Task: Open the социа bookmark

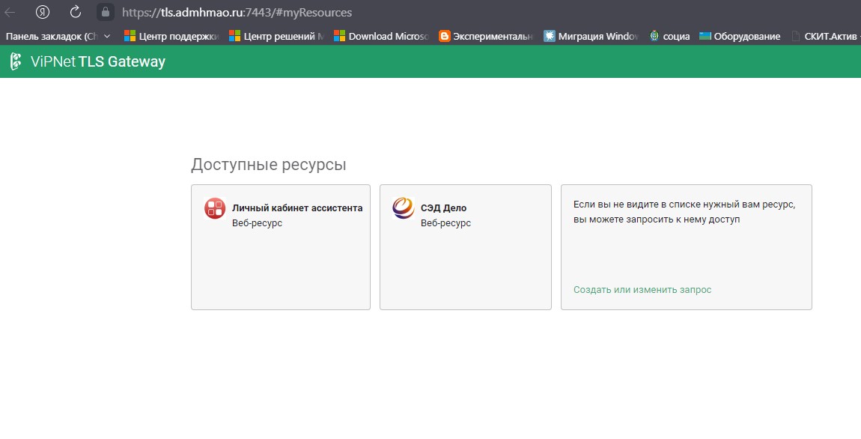Action: [669, 36]
